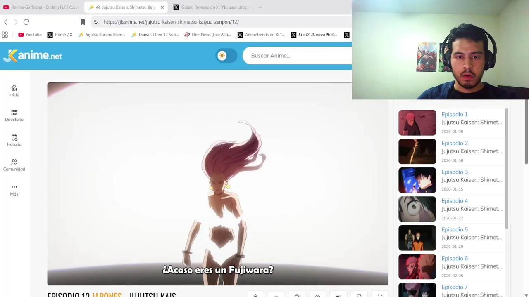Screen dimensions: 529x297
Task: Open the Jujutsu Kaisen: Shim... bookmark
Action: pyautogui.click(x=102, y=35)
